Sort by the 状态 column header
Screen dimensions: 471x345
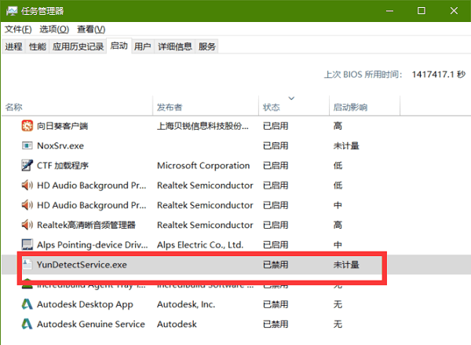coord(294,107)
